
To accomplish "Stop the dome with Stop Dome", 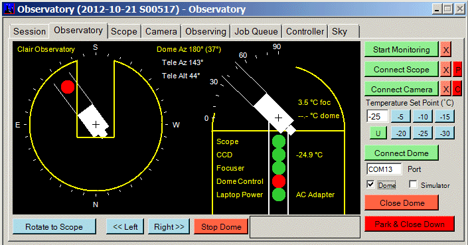I will pos(221,227).
